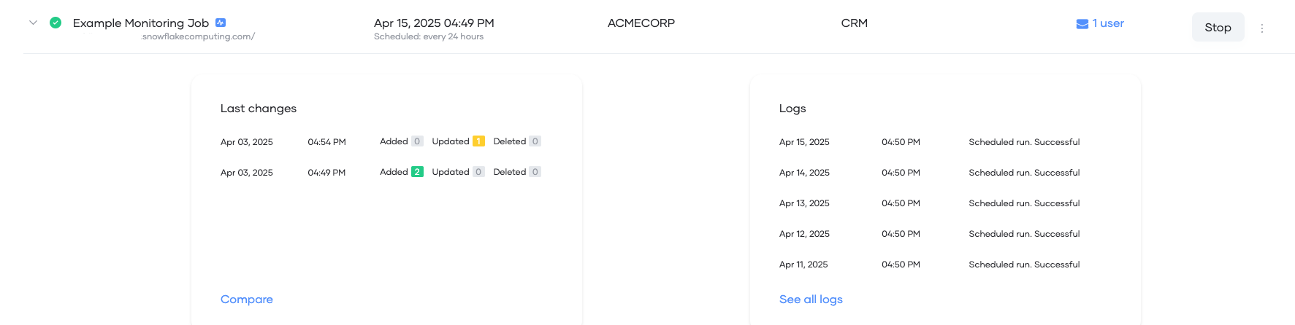Screen dimensions: 1295x325
Task: Click the yellow Updated 1 count badge
Action: point(478,141)
